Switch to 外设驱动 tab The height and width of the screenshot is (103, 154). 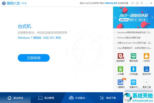pos(77,98)
